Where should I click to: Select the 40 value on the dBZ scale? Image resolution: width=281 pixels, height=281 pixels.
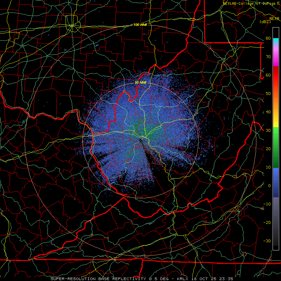268,112
